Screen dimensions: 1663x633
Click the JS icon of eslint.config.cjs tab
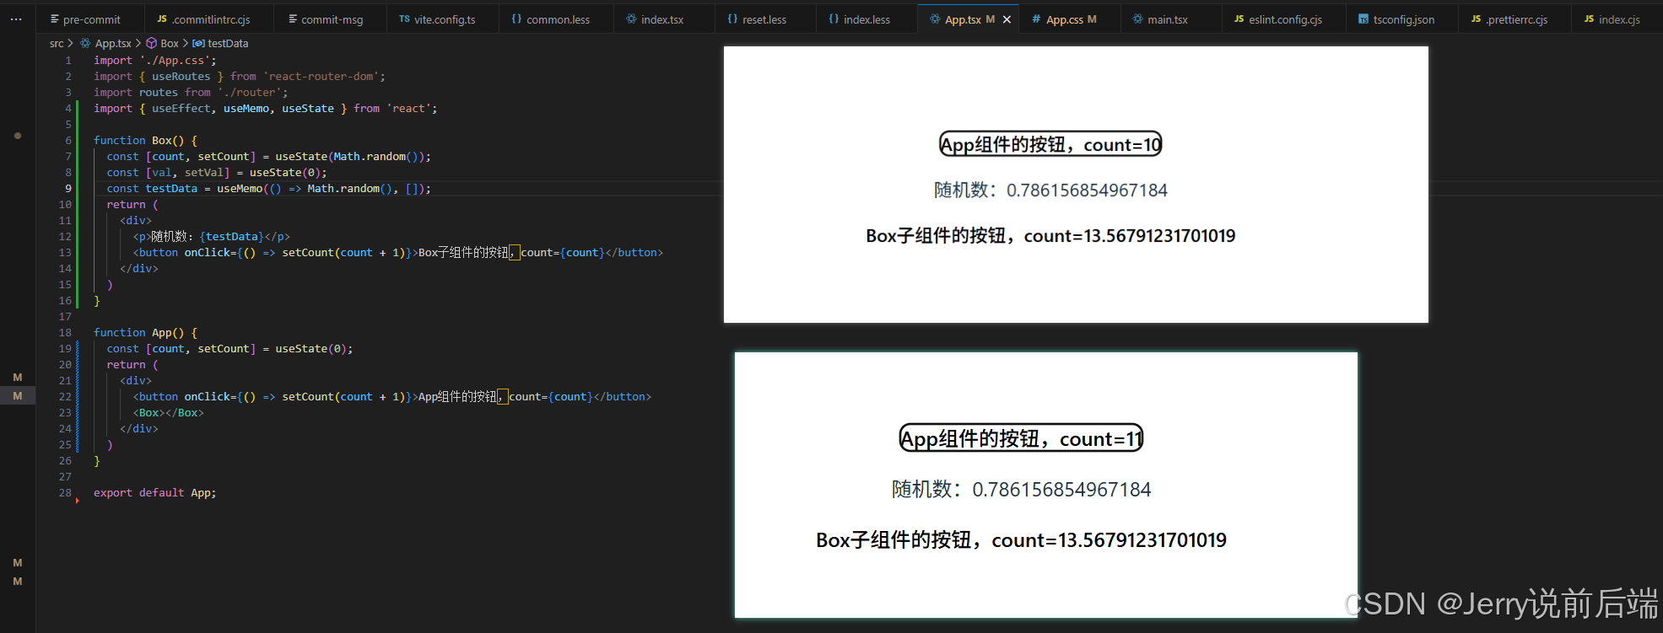pyautogui.click(x=1239, y=19)
